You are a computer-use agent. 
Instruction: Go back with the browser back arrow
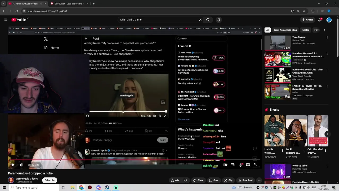click(x=4, y=11)
